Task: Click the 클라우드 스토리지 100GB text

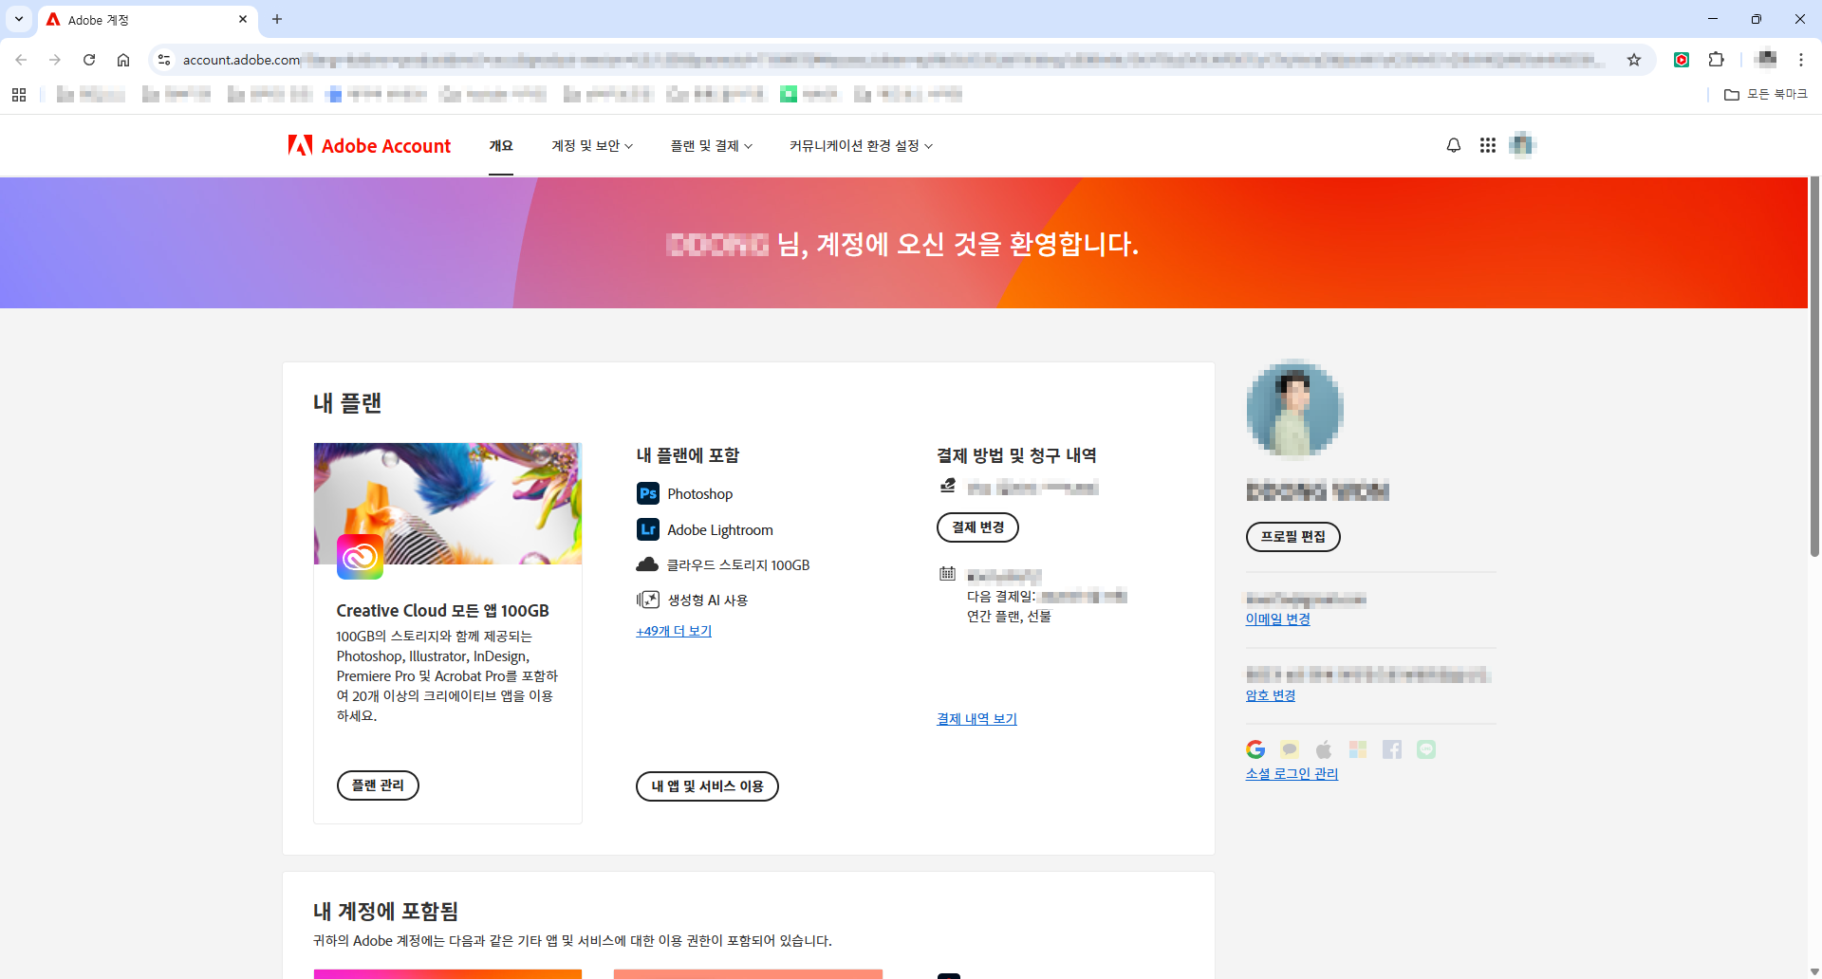Action: (738, 565)
